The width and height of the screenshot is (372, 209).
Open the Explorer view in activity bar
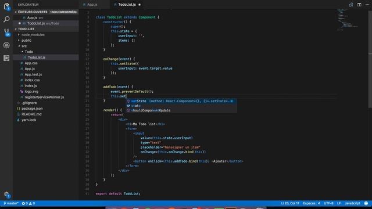(x=6, y=6)
